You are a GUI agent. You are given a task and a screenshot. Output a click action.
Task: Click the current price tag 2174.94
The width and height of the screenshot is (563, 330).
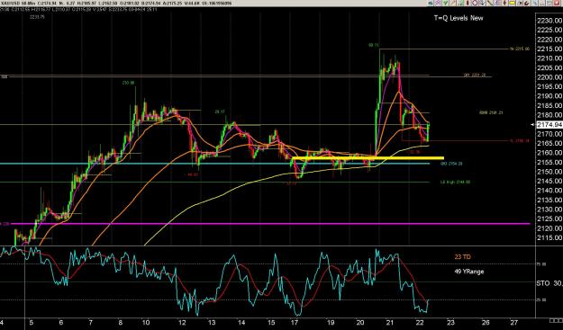pos(549,125)
